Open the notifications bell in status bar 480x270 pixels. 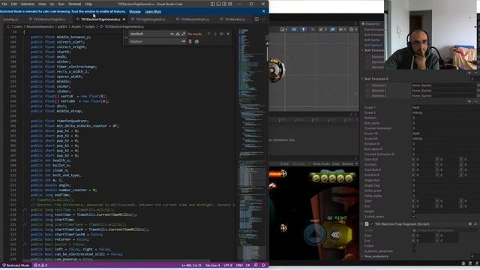(263, 265)
